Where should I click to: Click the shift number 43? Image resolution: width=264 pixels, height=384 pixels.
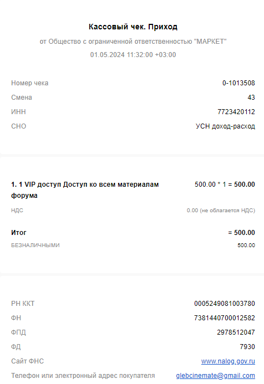(251, 98)
